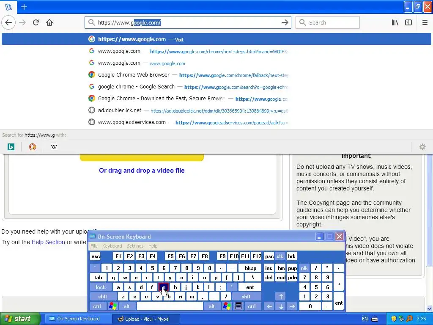
Task: Select the chrome/next-steps.html suggestion
Action: click(x=216, y=51)
